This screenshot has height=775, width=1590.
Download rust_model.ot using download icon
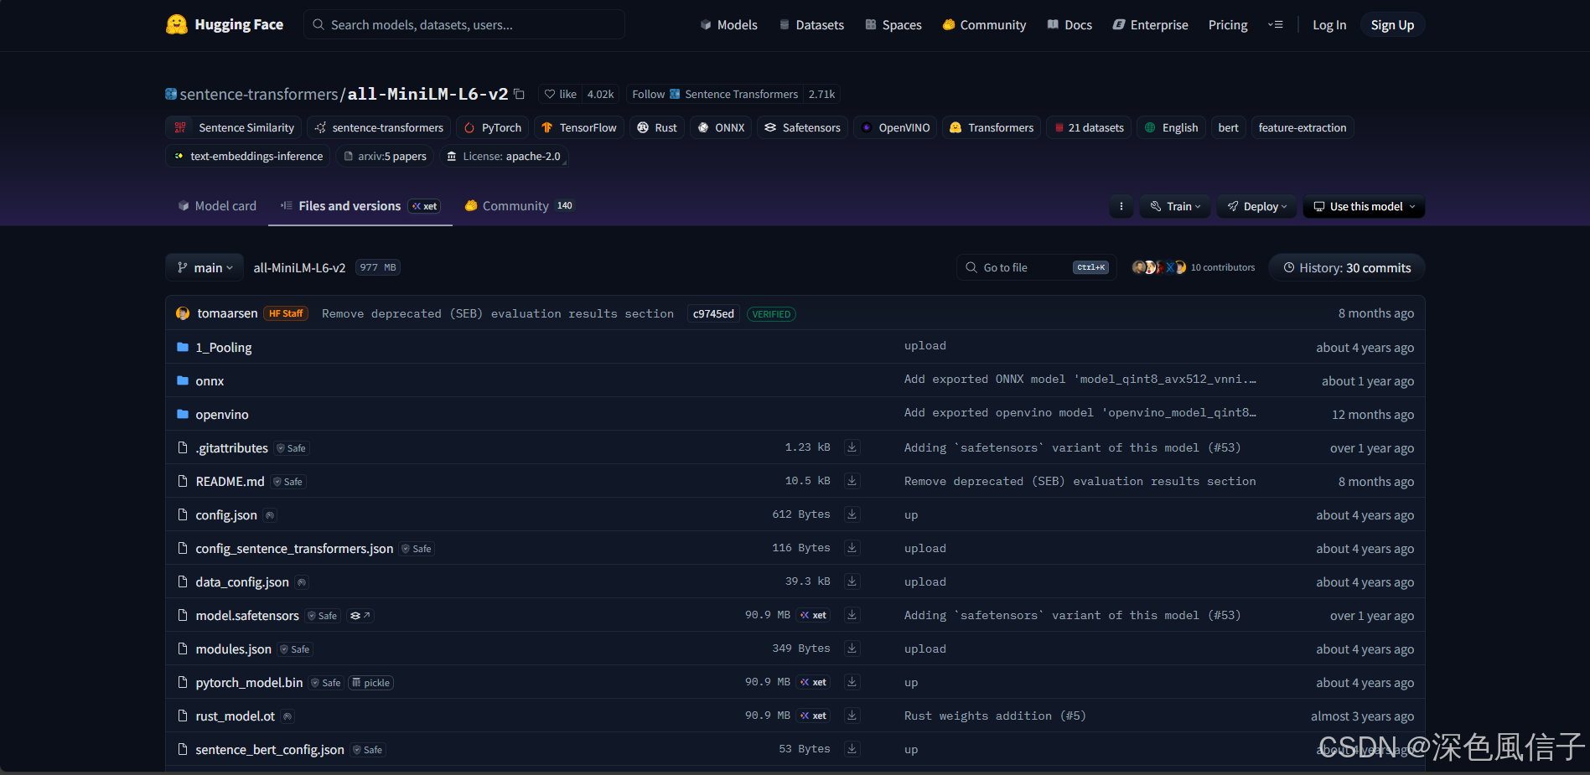[x=852, y=716]
